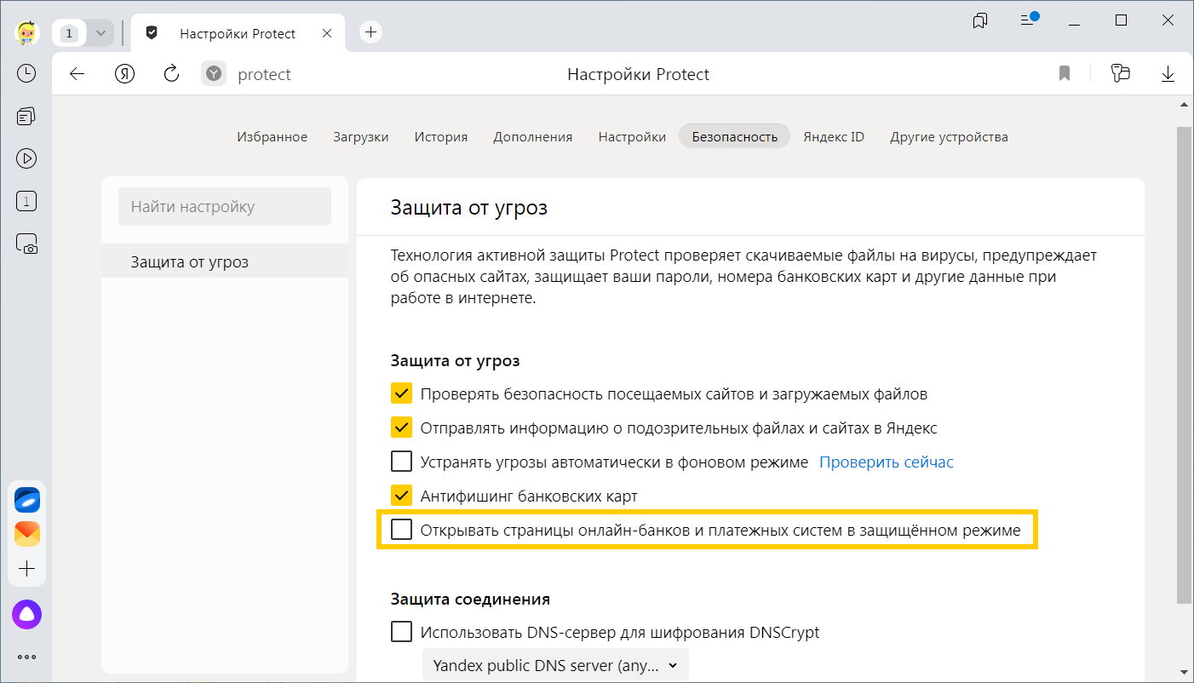Open the browser main menu icon
The width and height of the screenshot is (1194, 683).
[x=1029, y=19]
